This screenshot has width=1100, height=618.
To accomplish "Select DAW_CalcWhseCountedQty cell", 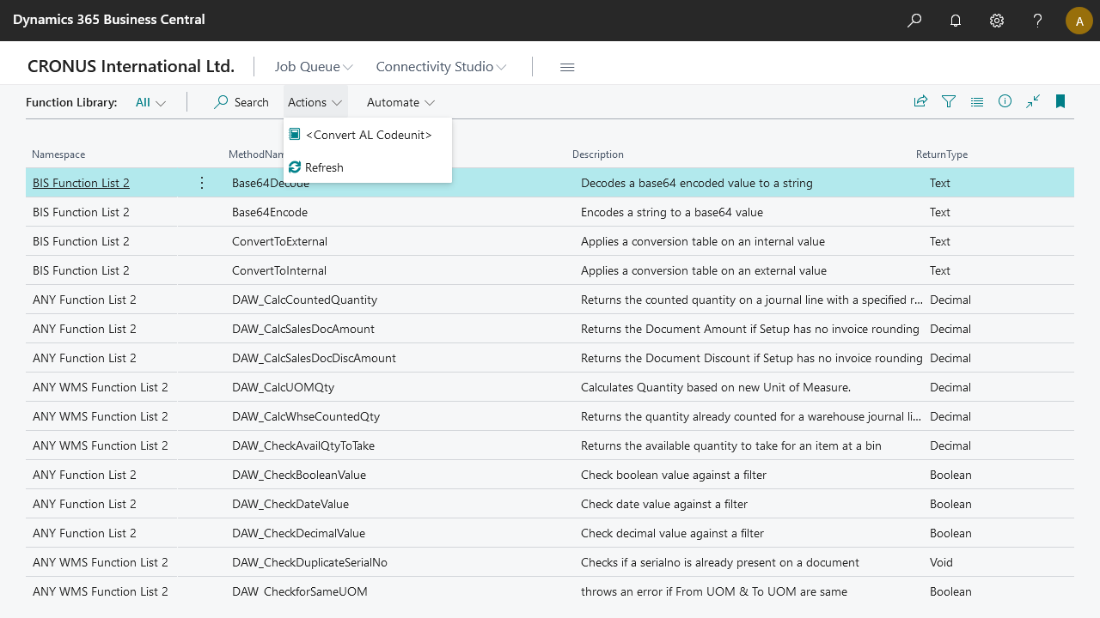I will (x=306, y=416).
